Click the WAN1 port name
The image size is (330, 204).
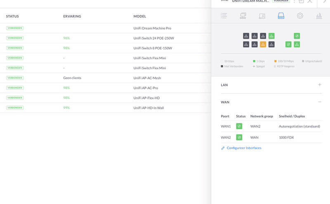[226, 126]
